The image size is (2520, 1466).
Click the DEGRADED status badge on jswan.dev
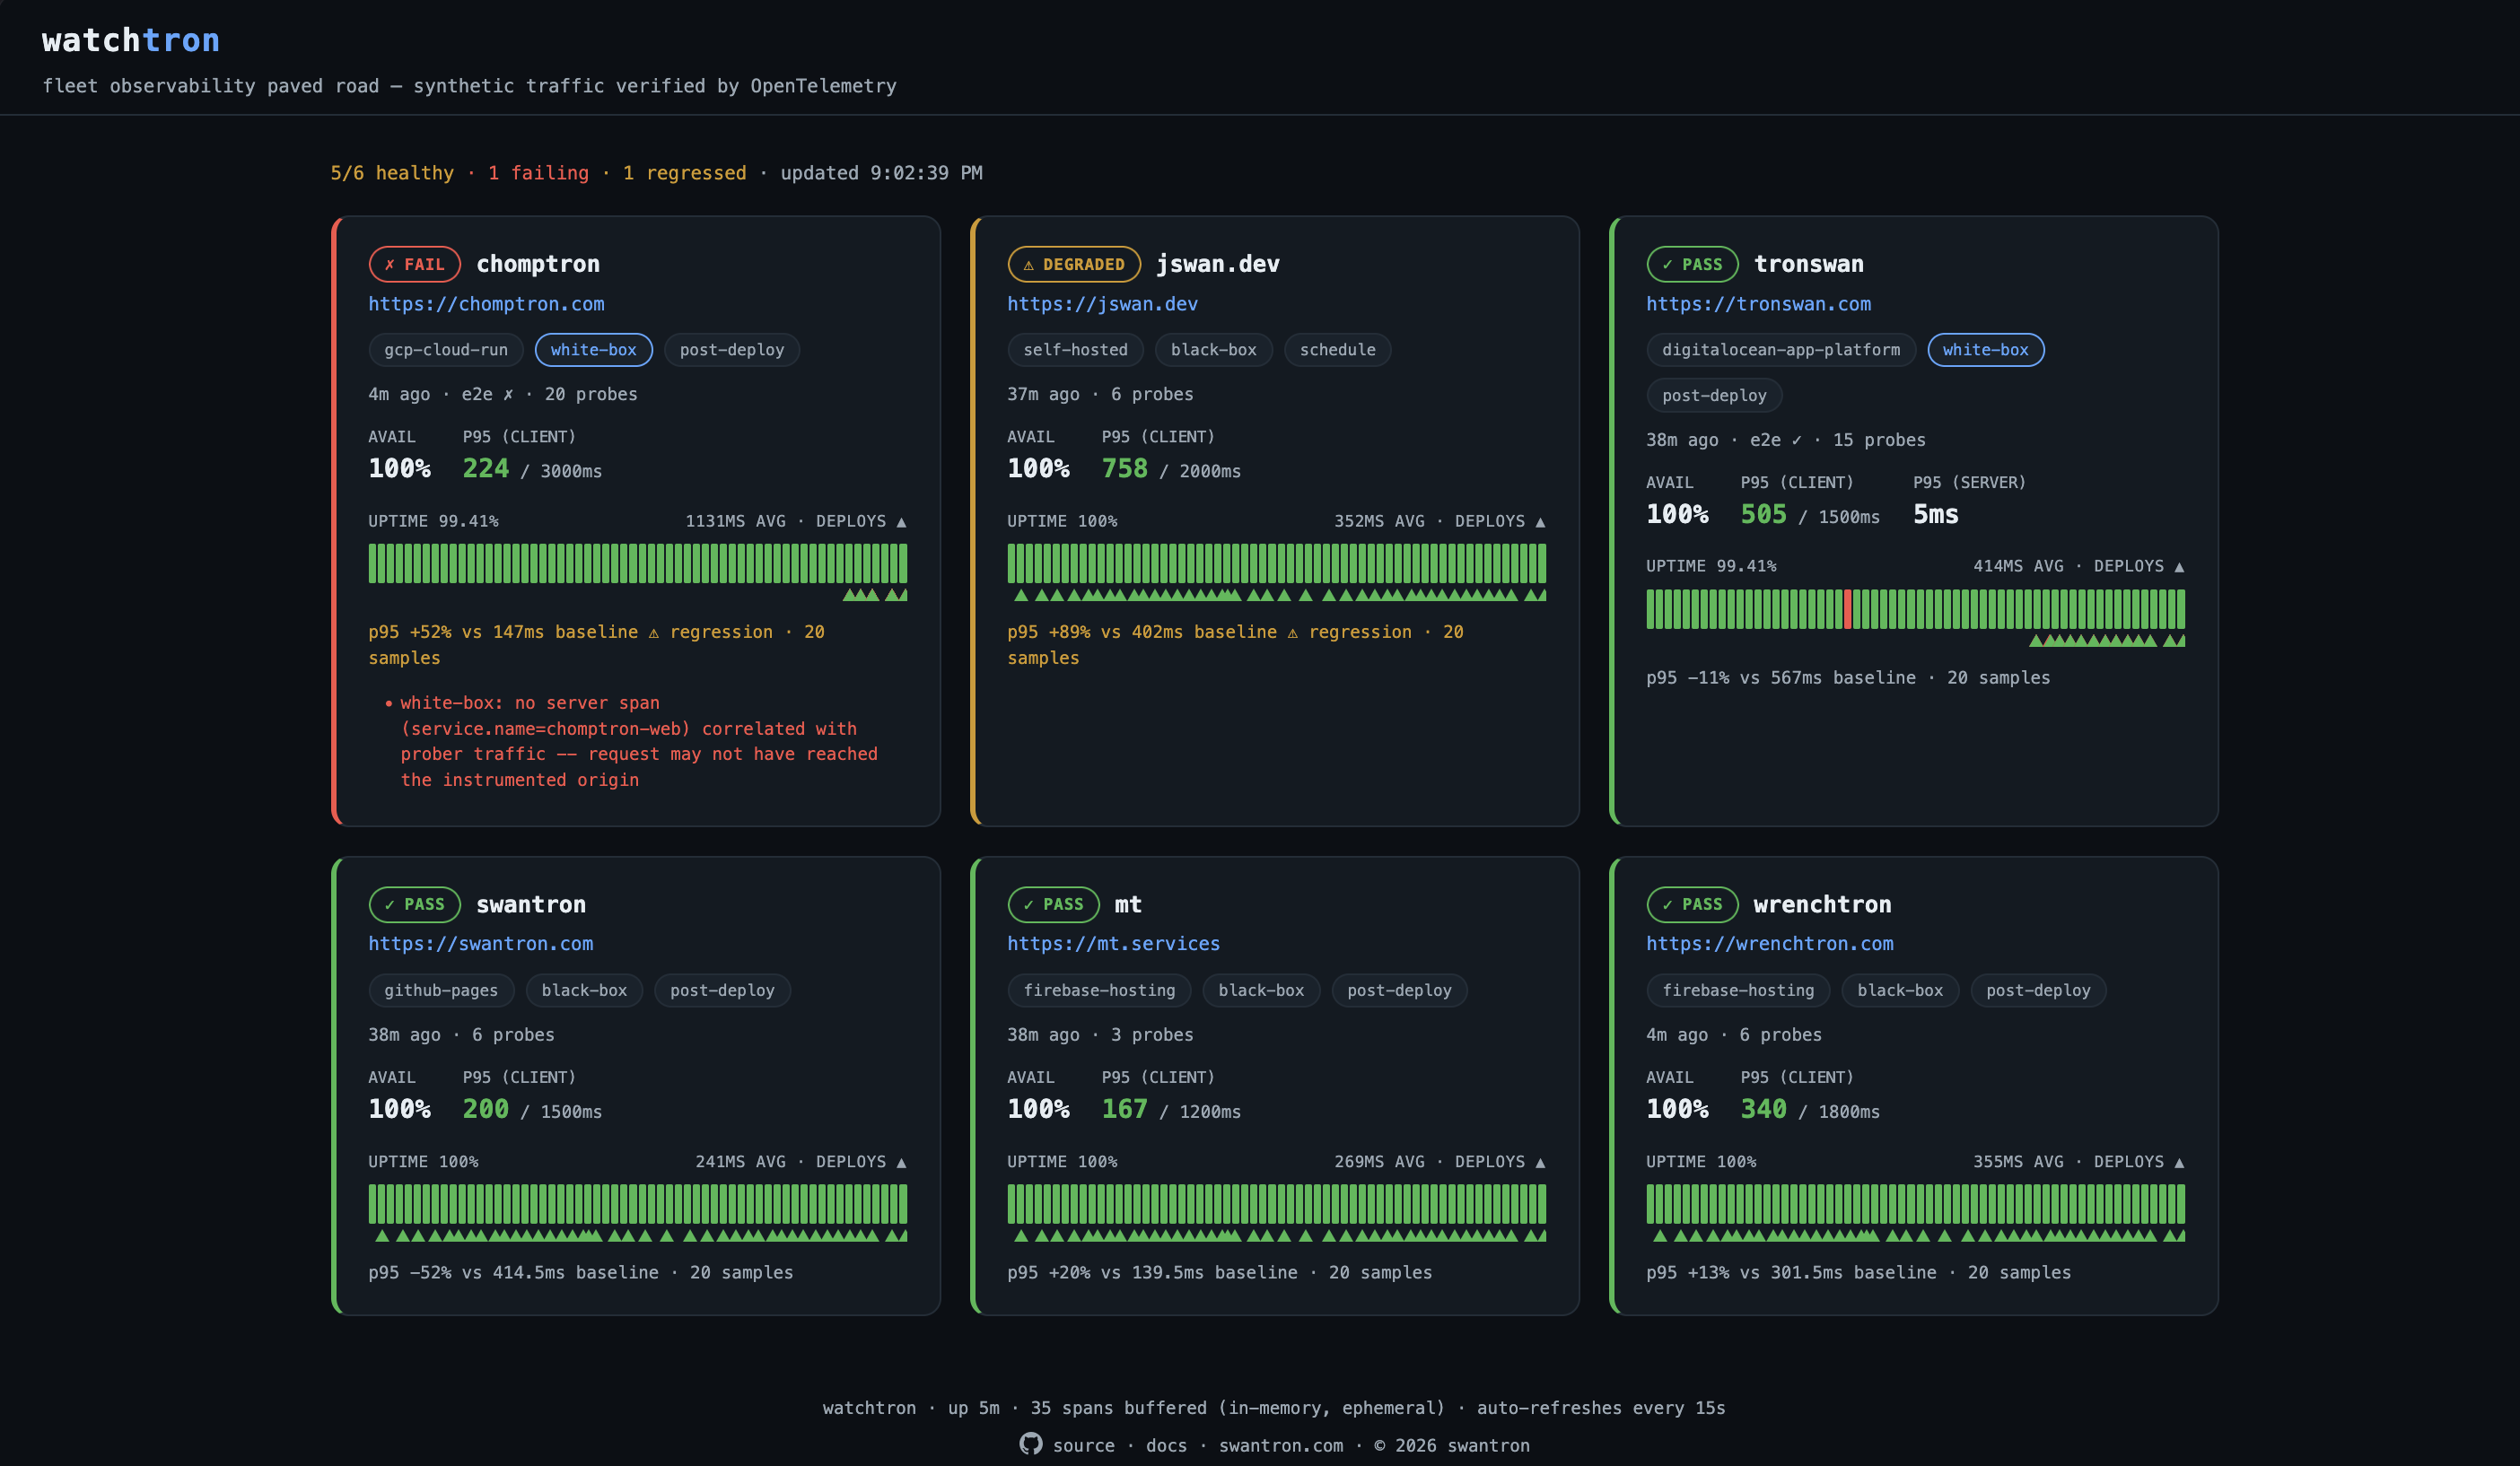tap(1074, 264)
